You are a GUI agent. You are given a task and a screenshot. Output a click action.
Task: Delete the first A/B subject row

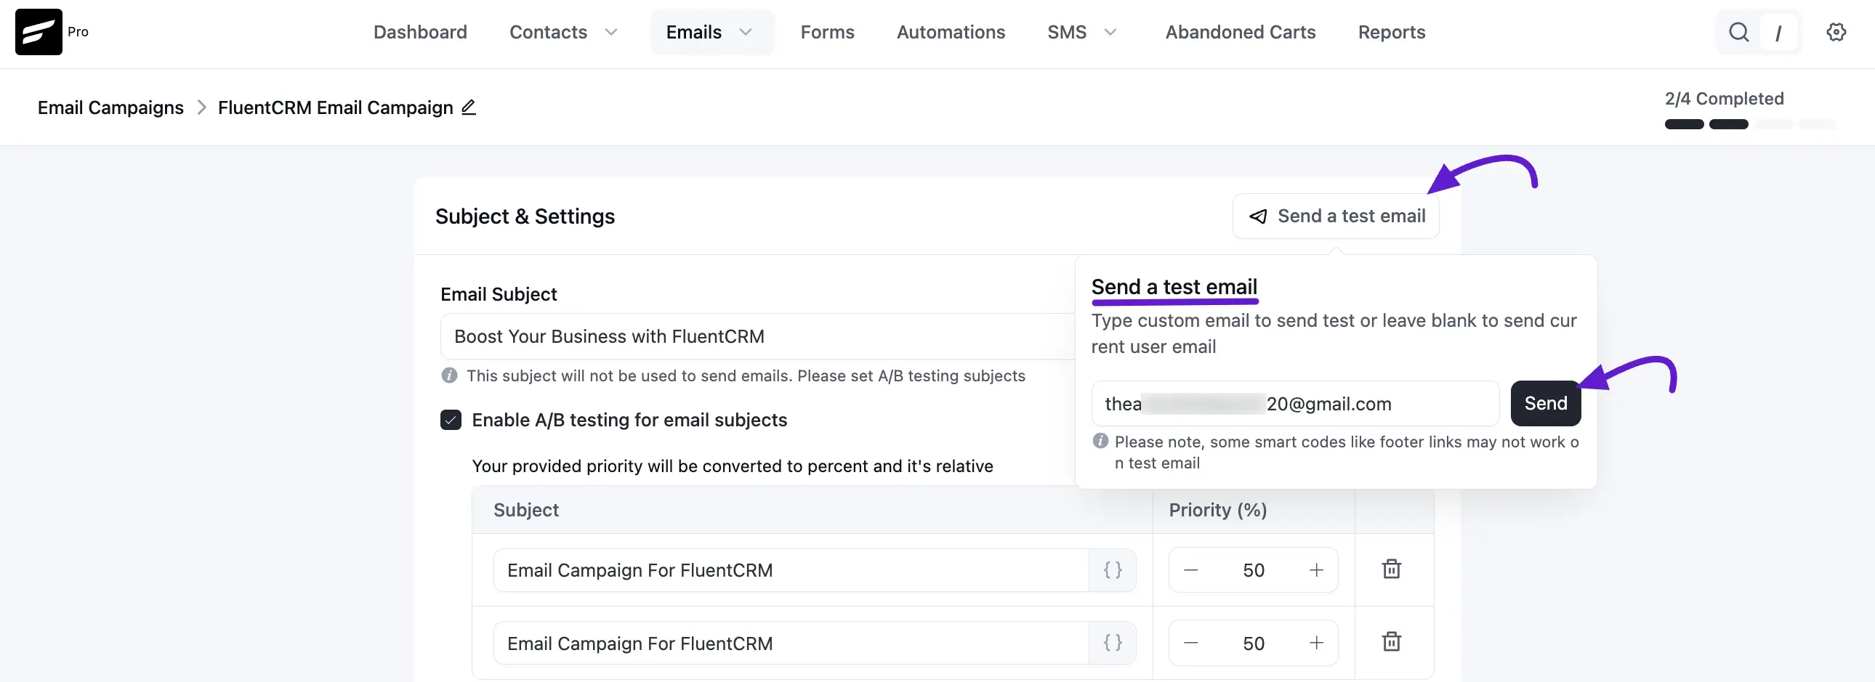point(1392,569)
